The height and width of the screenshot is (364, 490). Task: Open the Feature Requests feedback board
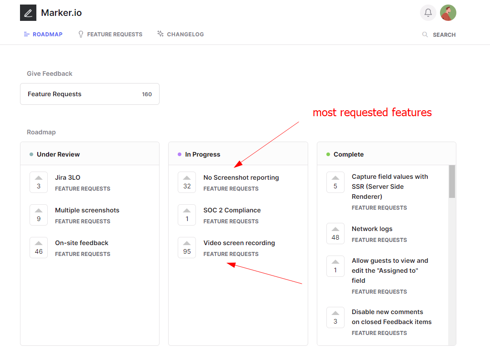point(90,94)
